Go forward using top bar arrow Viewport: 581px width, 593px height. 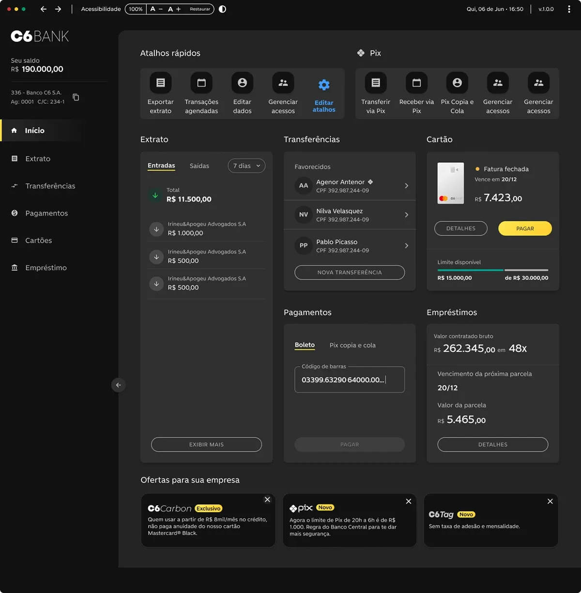[x=58, y=9]
